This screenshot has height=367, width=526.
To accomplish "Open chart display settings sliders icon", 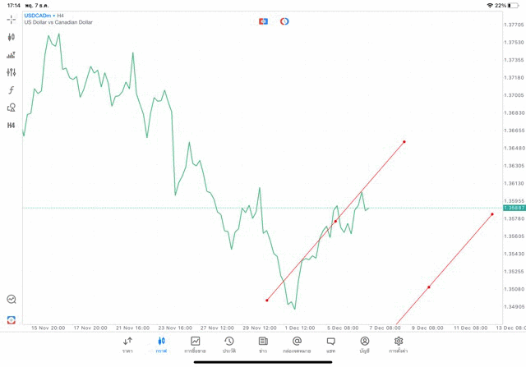I will (x=12, y=72).
